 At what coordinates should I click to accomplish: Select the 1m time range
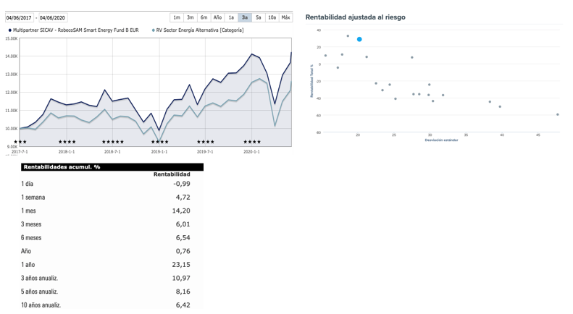177,17
